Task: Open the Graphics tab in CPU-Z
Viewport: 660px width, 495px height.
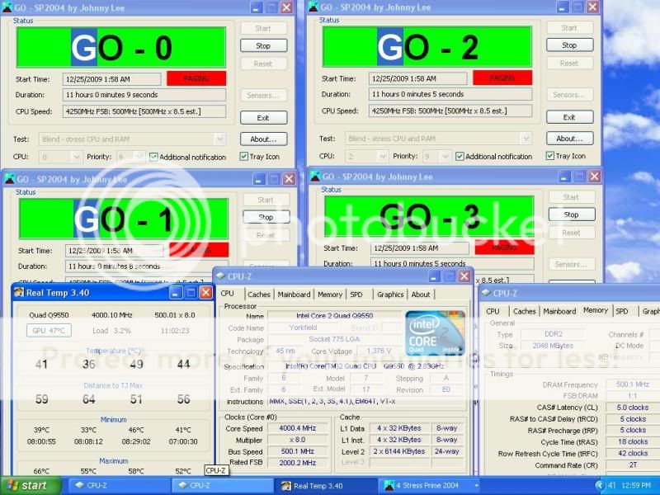Action: (x=389, y=295)
